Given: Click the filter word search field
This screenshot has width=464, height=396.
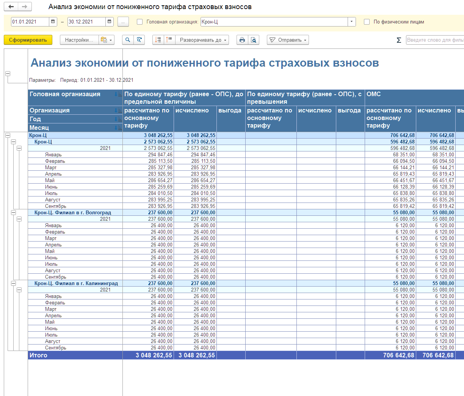Looking at the screenshot, I should (x=435, y=40).
